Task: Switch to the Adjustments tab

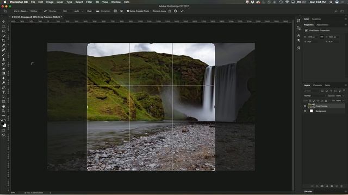Action: click(322, 25)
